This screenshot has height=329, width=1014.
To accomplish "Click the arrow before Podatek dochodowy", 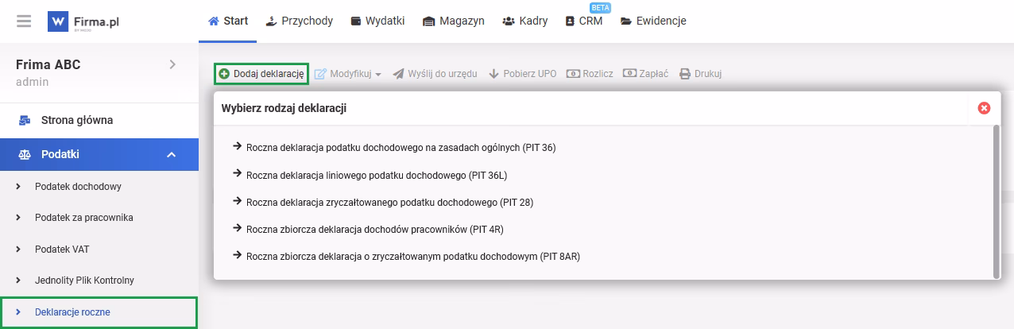I will tap(18, 187).
